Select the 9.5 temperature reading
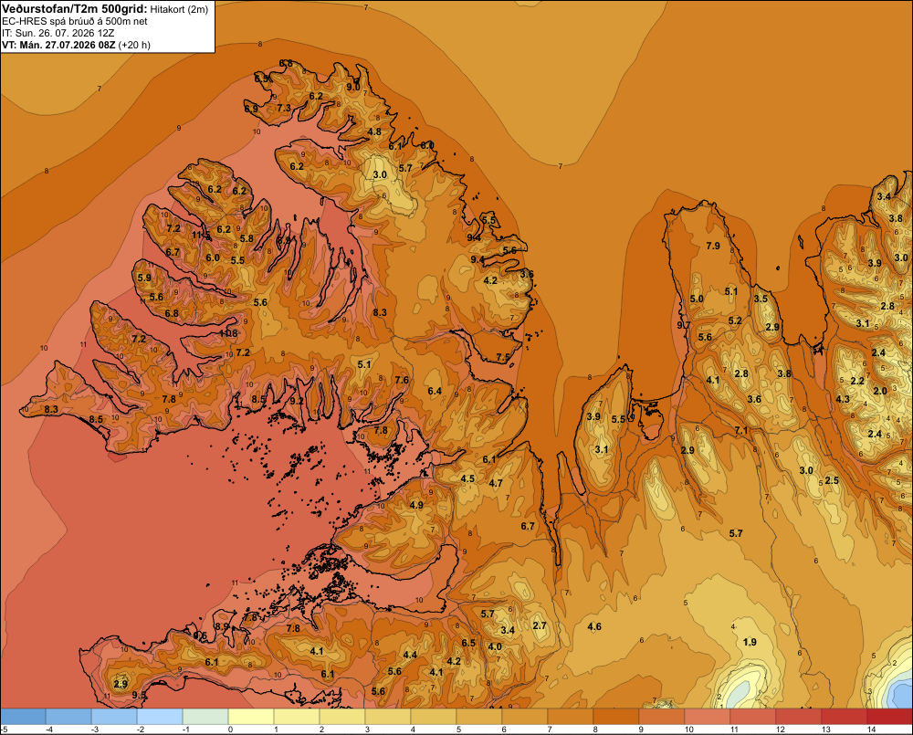Viewport: 913px width, 735px height. [139, 695]
